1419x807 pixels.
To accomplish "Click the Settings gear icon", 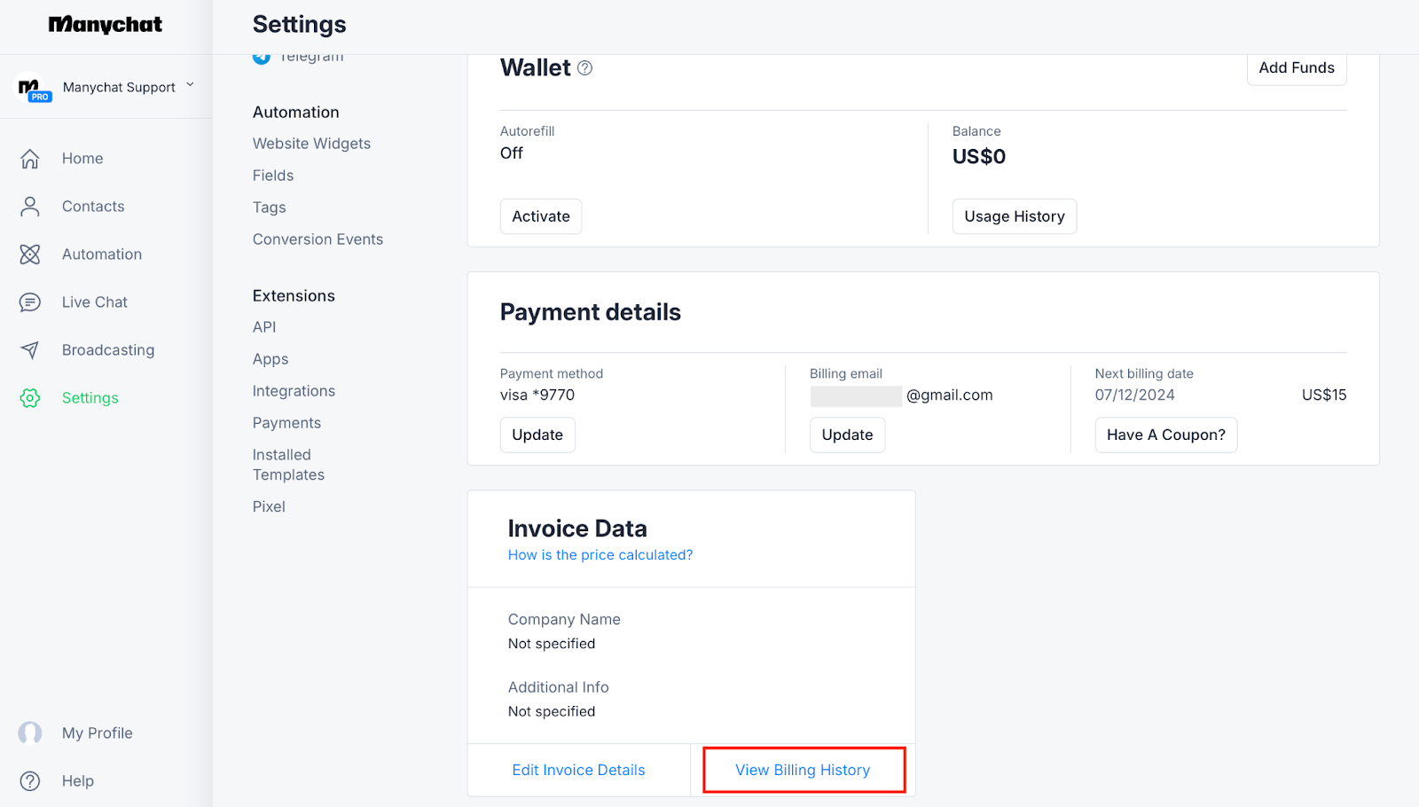I will pyautogui.click(x=30, y=398).
